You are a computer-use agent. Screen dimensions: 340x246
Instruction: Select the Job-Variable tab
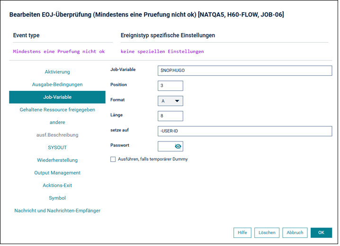(x=57, y=97)
